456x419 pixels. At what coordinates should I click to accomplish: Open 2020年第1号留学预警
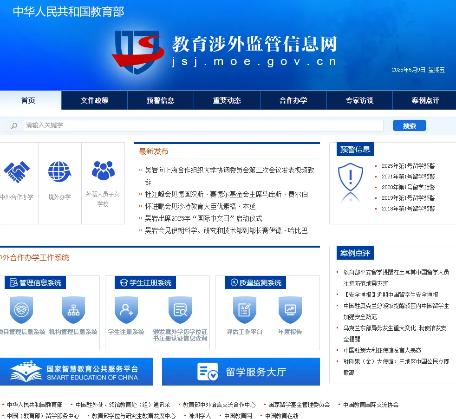click(x=408, y=187)
